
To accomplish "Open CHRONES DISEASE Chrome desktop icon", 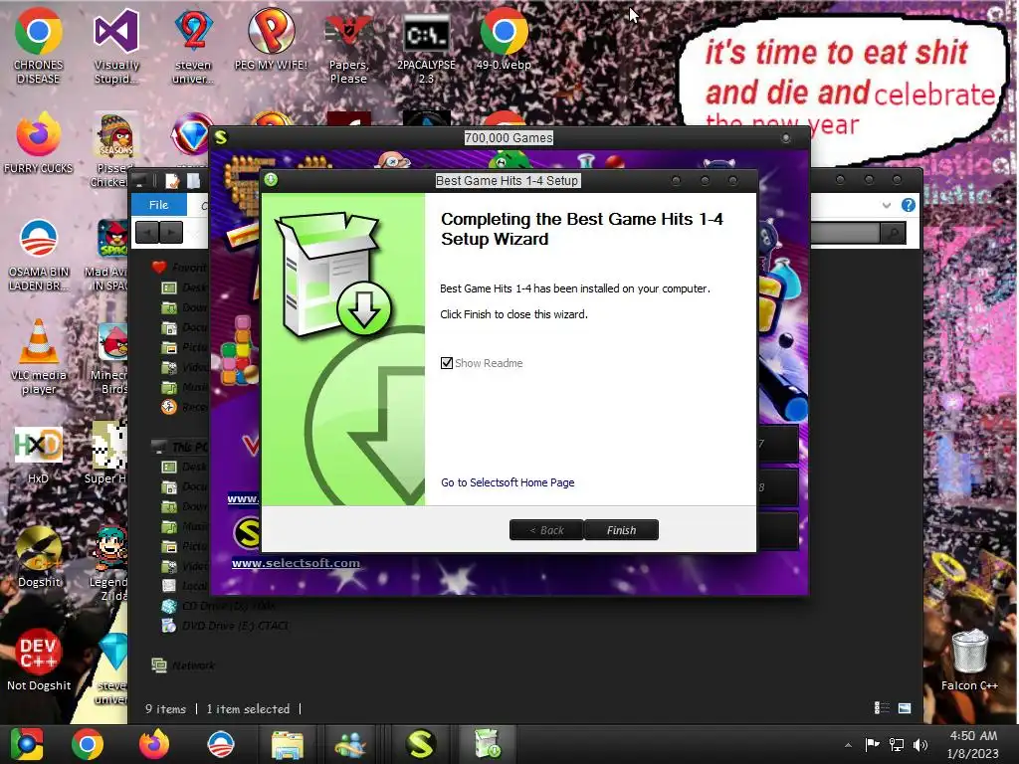I will (x=39, y=47).
